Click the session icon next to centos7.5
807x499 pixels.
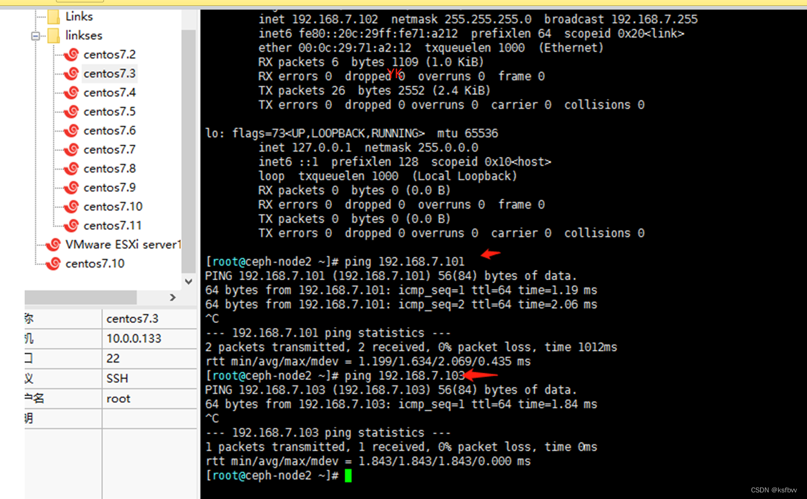point(72,112)
